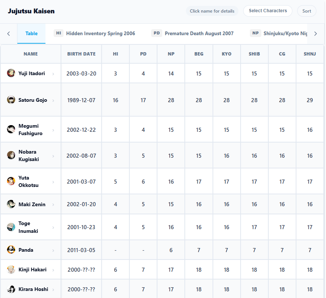Viewport: 326px width, 298px height.
Task: Open Maki Zenin name link
Action: (x=32, y=204)
